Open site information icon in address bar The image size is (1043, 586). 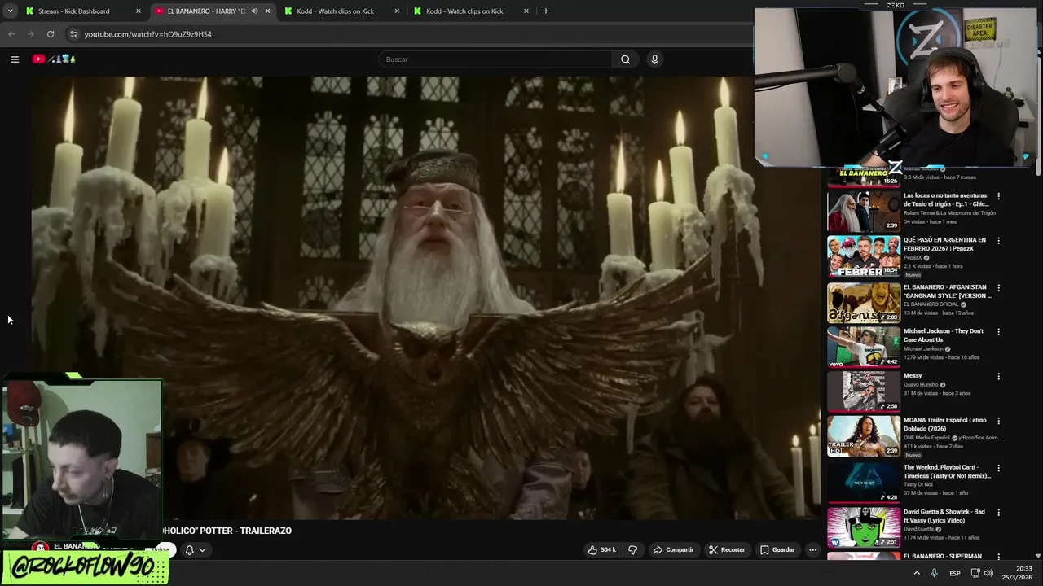click(73, 34)
